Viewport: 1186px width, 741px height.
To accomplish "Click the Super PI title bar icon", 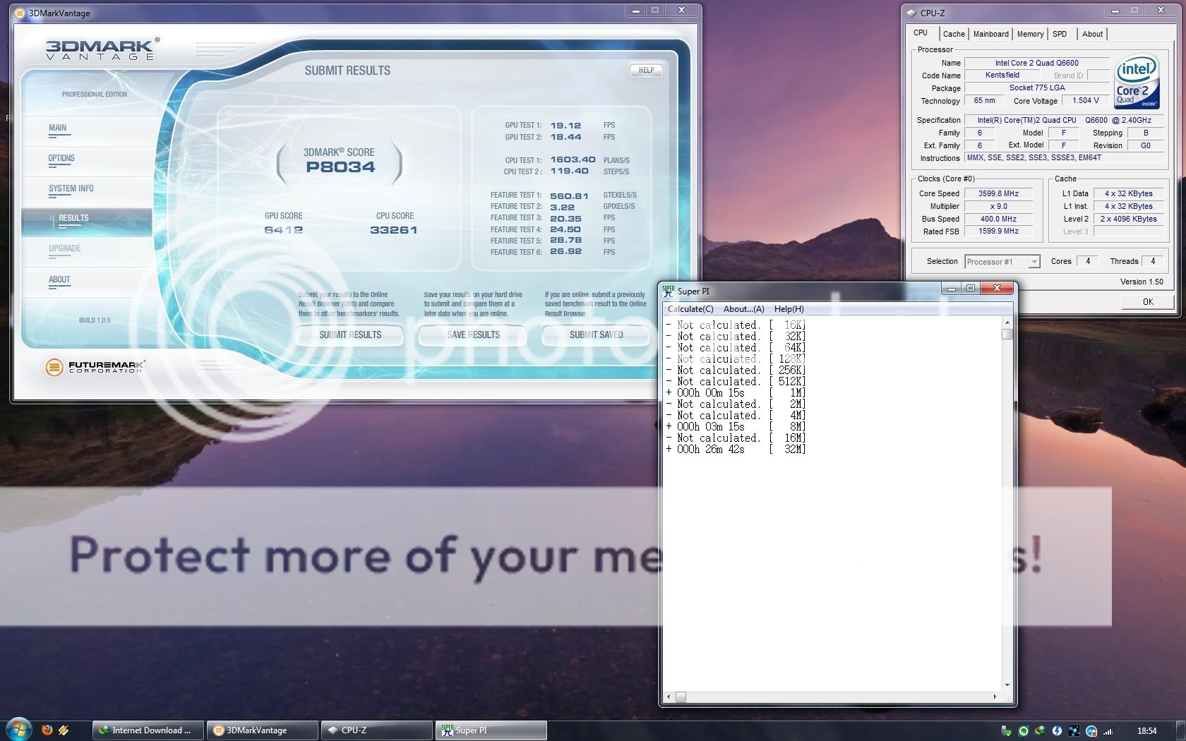I will [669, 289].
